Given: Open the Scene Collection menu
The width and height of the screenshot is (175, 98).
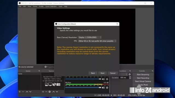Looking at the screenshot, I should (51, 7).
